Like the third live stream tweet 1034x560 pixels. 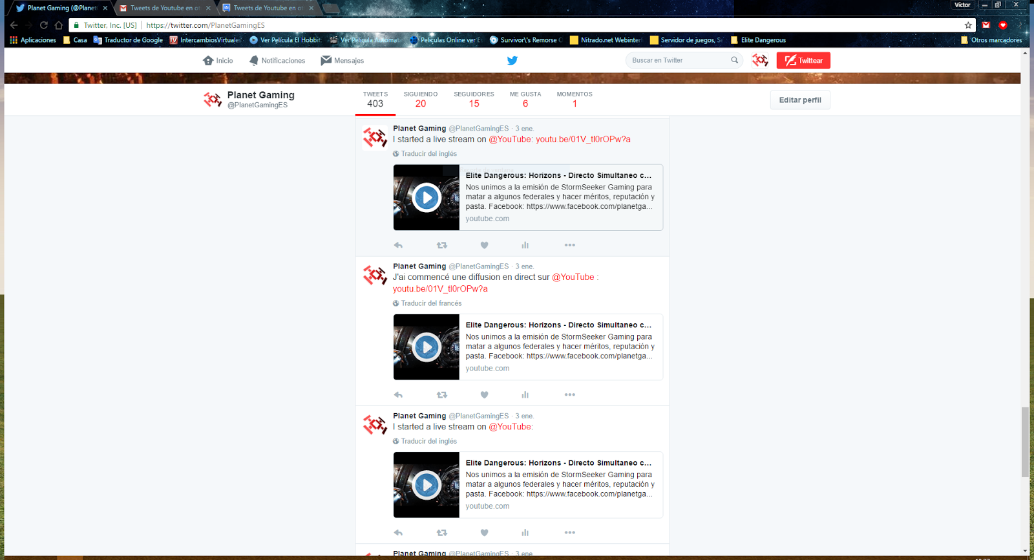pyautogui.click(x=484, y=533)
